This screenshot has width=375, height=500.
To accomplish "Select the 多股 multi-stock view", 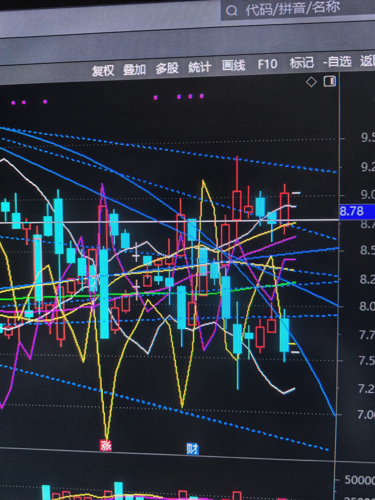I will pyautogui.click(x=167, y=68).
